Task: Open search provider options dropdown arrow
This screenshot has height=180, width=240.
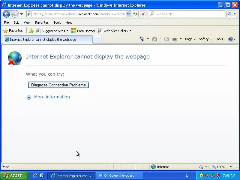Action: [x=235, y=14]
